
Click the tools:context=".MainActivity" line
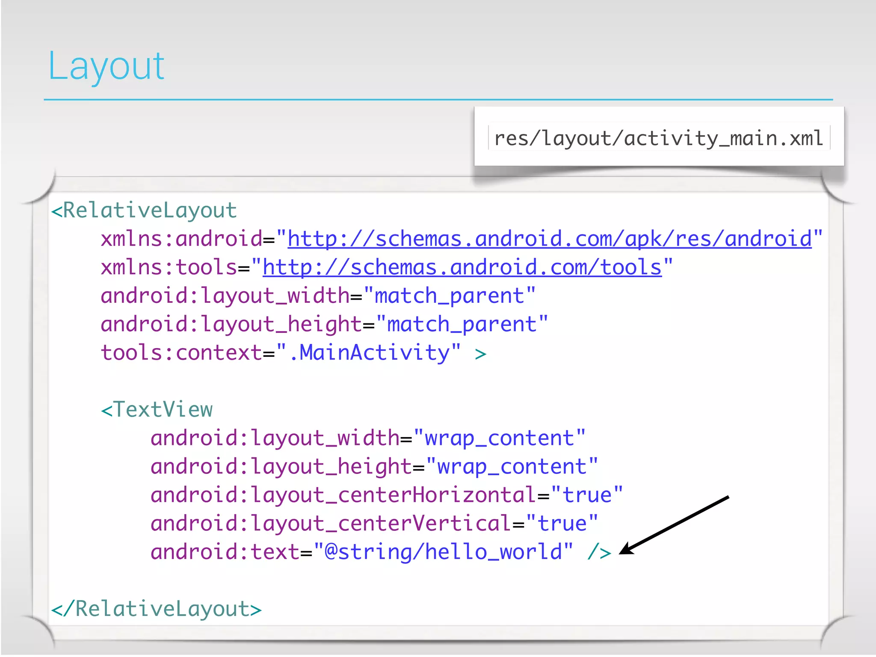(294, 353)
